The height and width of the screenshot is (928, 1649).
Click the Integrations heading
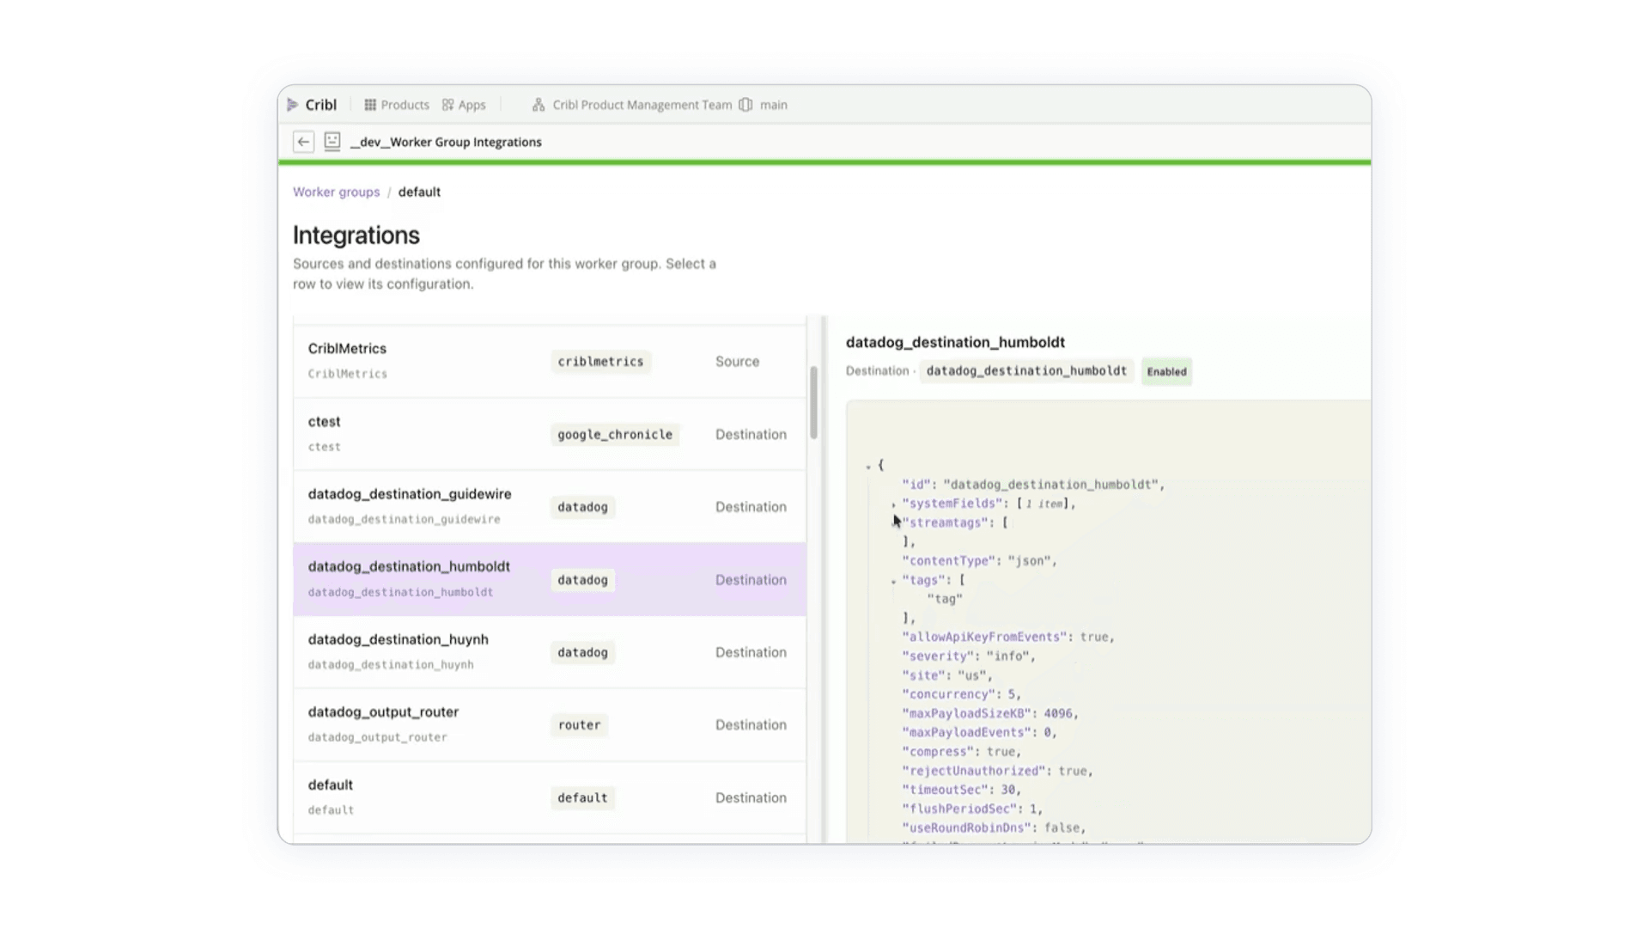click(x=356, y=235)
